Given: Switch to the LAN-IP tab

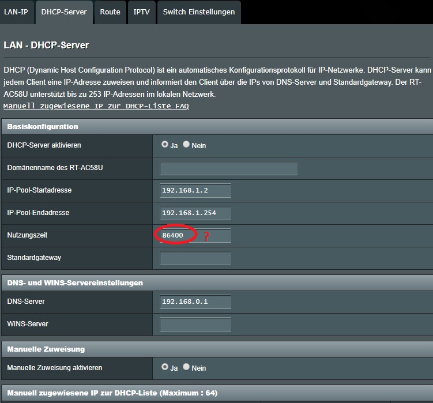Looking at the screenshot, I should point(16,12).
